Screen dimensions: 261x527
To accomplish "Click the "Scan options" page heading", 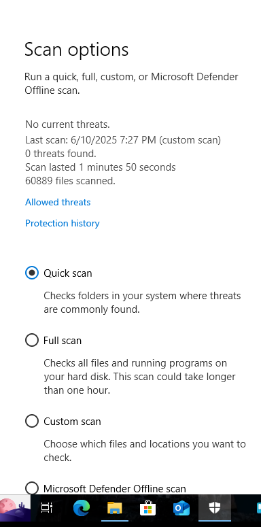I will click(77, 50).
